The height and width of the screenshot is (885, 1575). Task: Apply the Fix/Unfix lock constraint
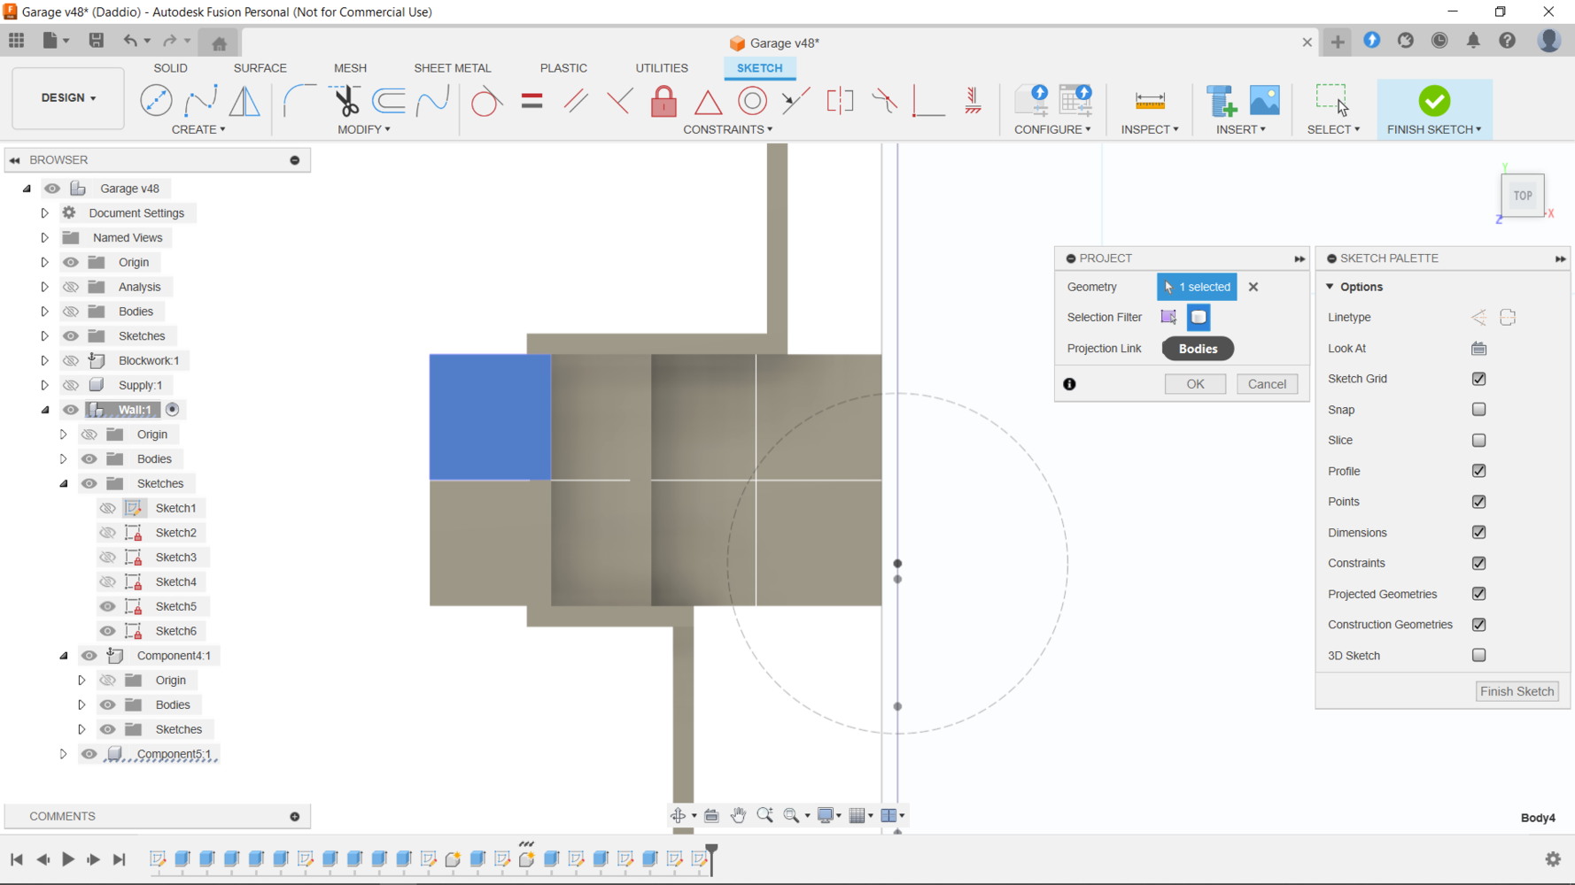point(663,101)
